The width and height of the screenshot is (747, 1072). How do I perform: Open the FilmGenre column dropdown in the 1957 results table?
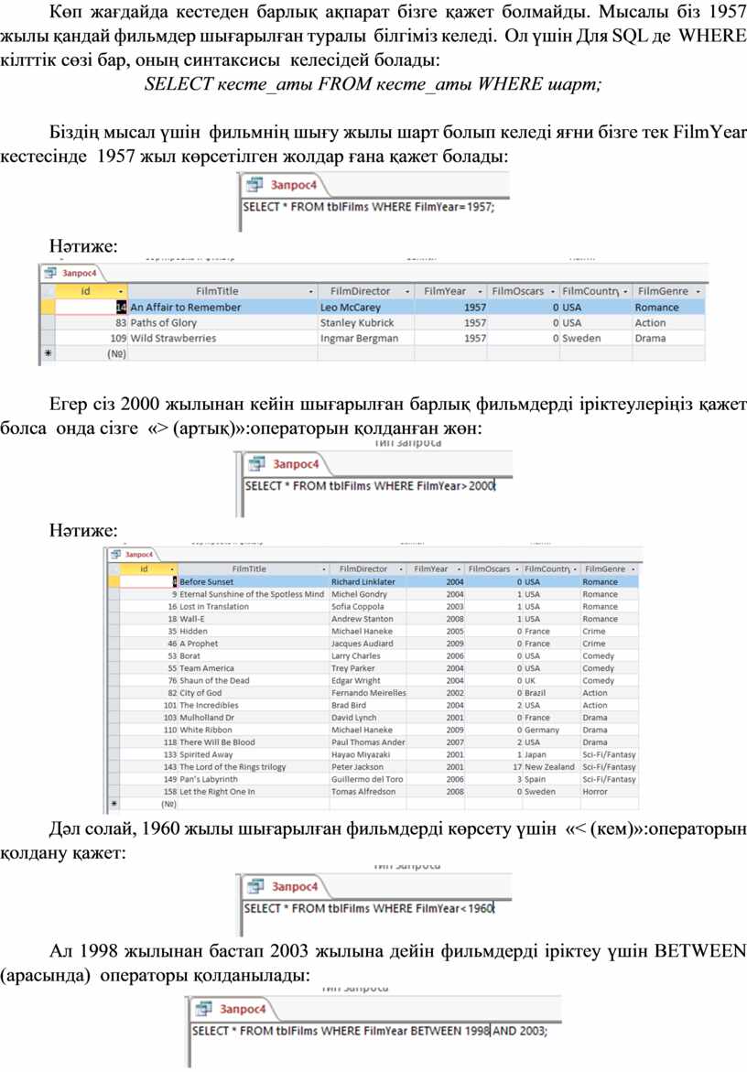[x=698, y=291]
